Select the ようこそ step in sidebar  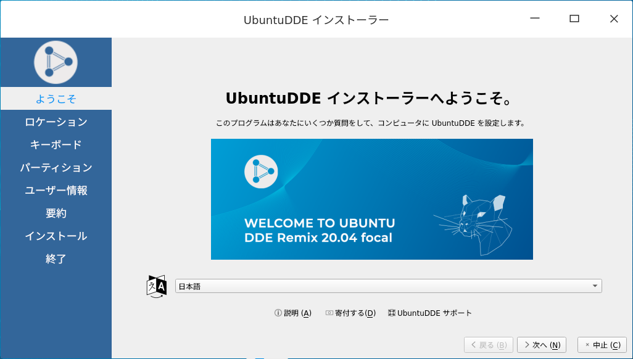tap(56, 99)
